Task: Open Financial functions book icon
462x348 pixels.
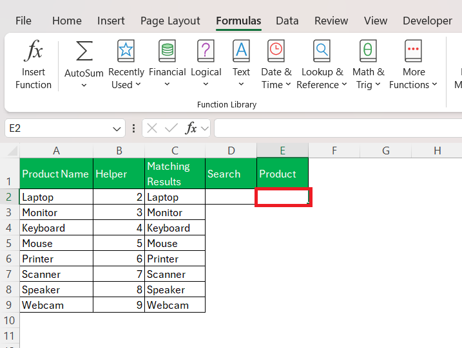Action: pyautogui.click(x=167, y=51)
